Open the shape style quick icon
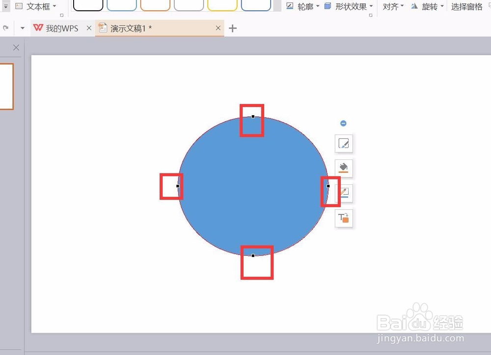 [x=344, y=144]
